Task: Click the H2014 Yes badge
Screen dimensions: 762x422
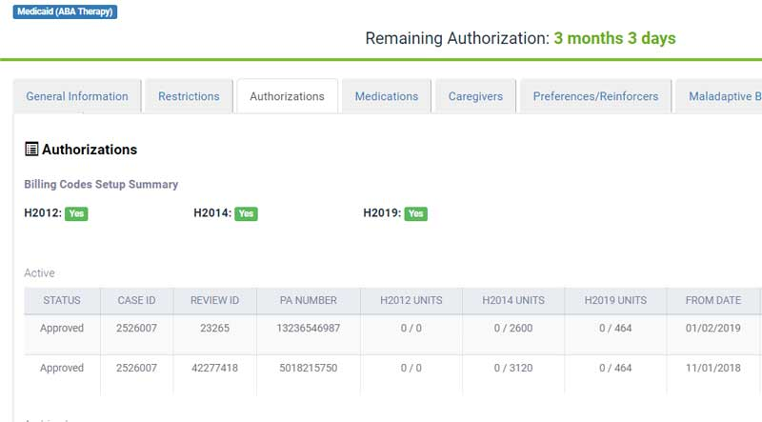Action: pos(246,213)
